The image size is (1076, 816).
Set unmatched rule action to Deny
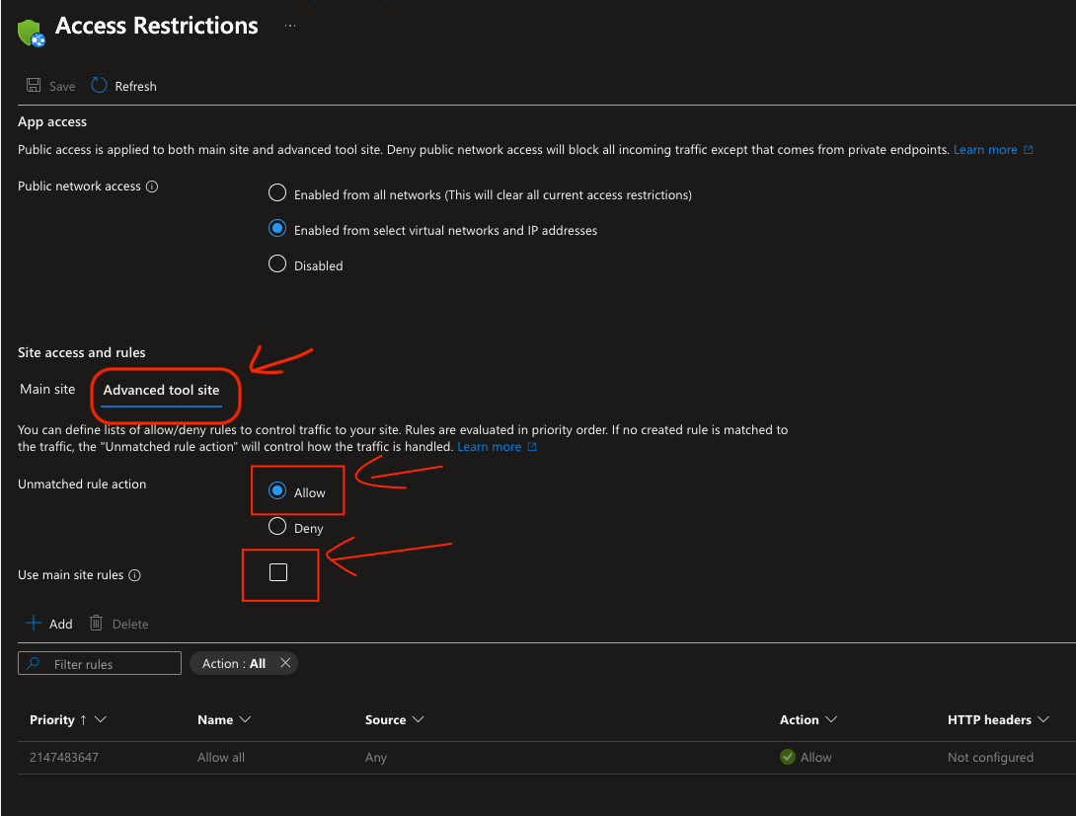tap(277, 527)
